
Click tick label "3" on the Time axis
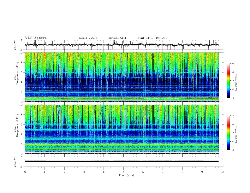point(84,172)
